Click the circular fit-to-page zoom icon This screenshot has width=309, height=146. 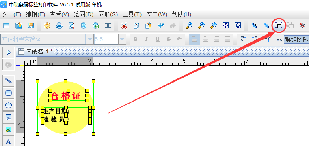tap(238, 25)
